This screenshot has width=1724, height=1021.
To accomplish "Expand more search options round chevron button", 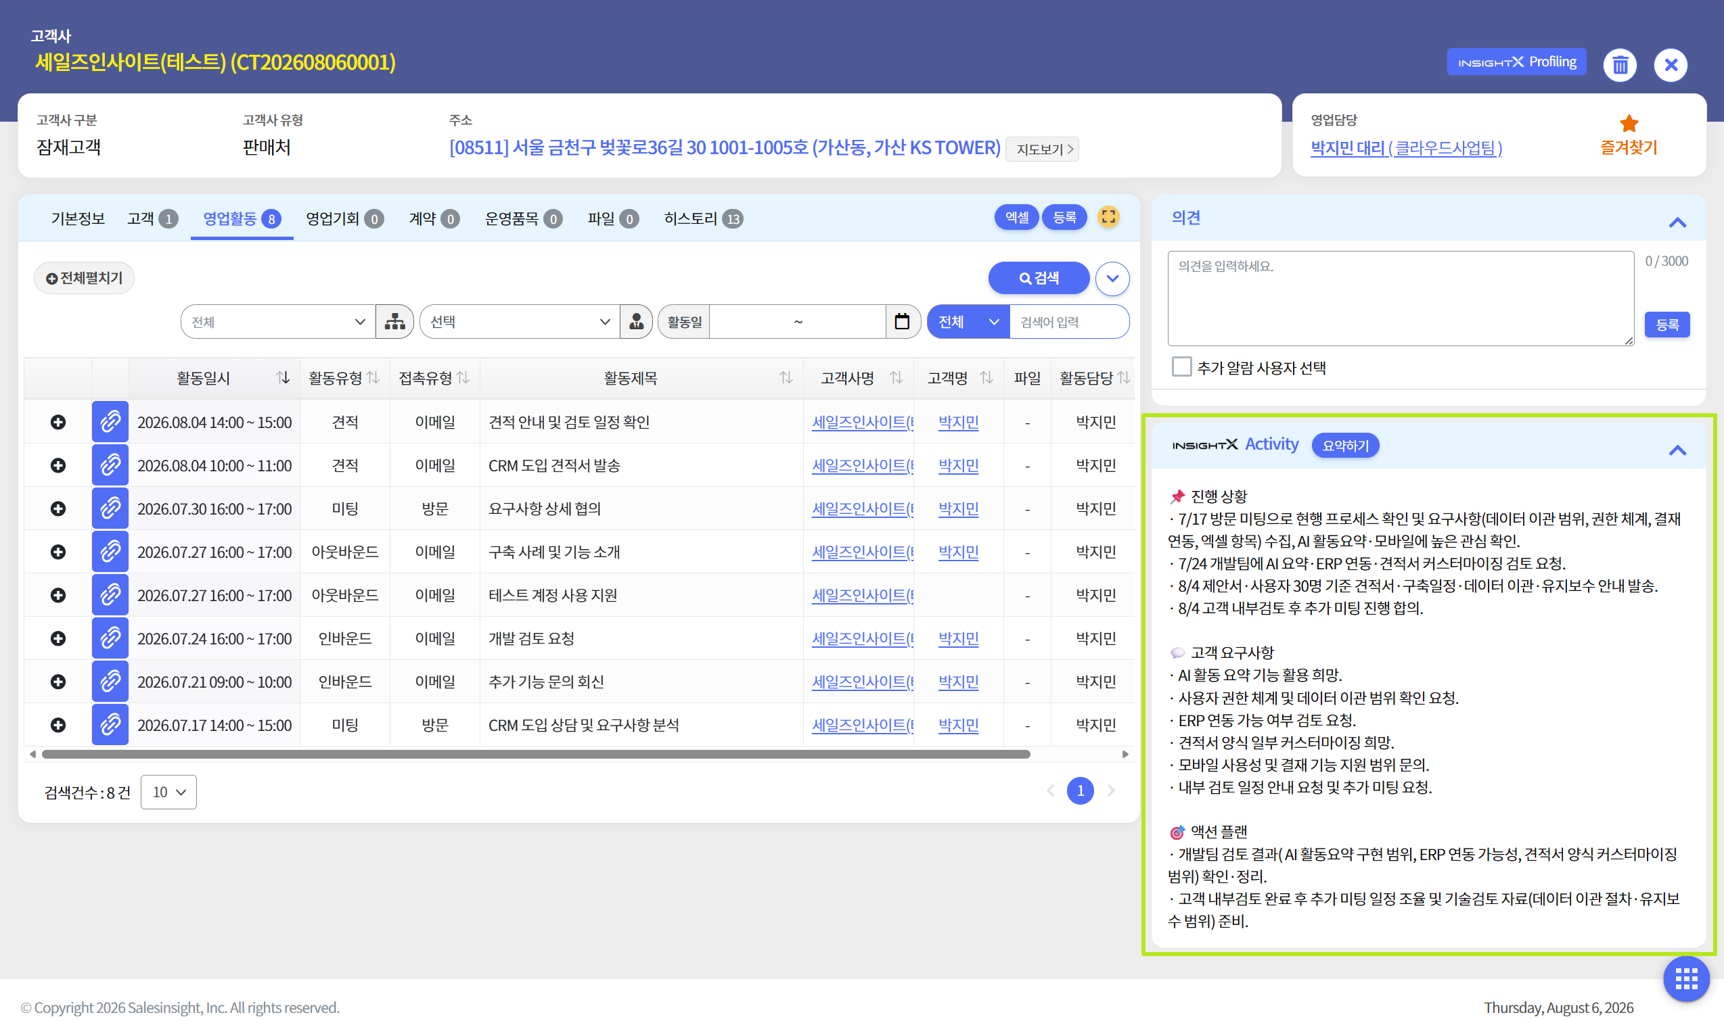I will 1112,278.
